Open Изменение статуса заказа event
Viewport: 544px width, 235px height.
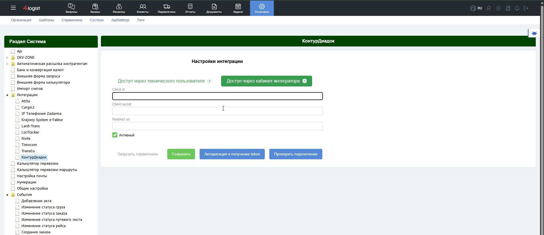pos(44,213)
